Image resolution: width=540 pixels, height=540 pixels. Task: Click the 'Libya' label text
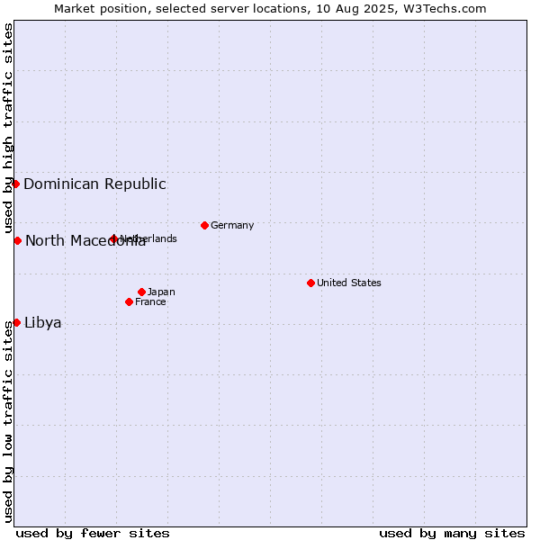tap(42, 323)
